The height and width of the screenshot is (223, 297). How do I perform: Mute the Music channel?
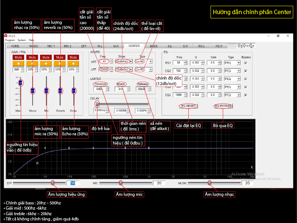(x=32, y=57)
